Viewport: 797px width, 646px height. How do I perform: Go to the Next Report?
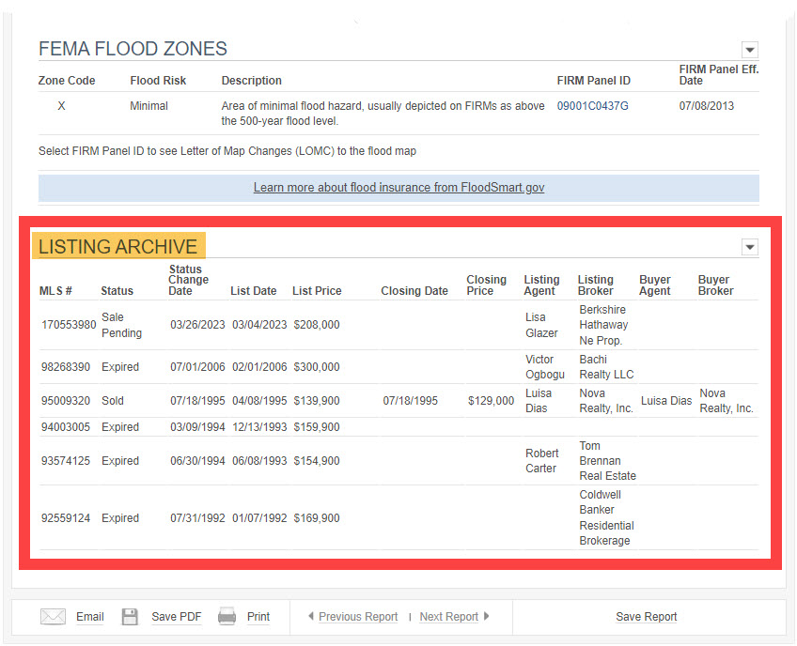tap(449, 617)
